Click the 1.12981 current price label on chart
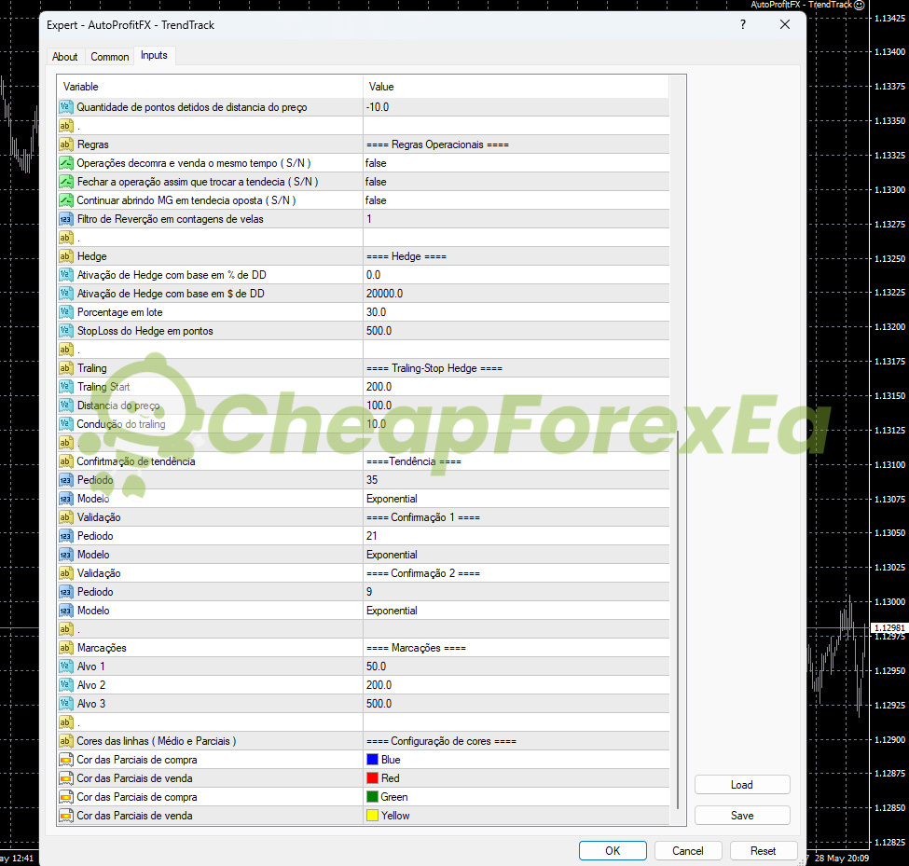This screenshot has height=866, width=909. (x=889, y=627)
